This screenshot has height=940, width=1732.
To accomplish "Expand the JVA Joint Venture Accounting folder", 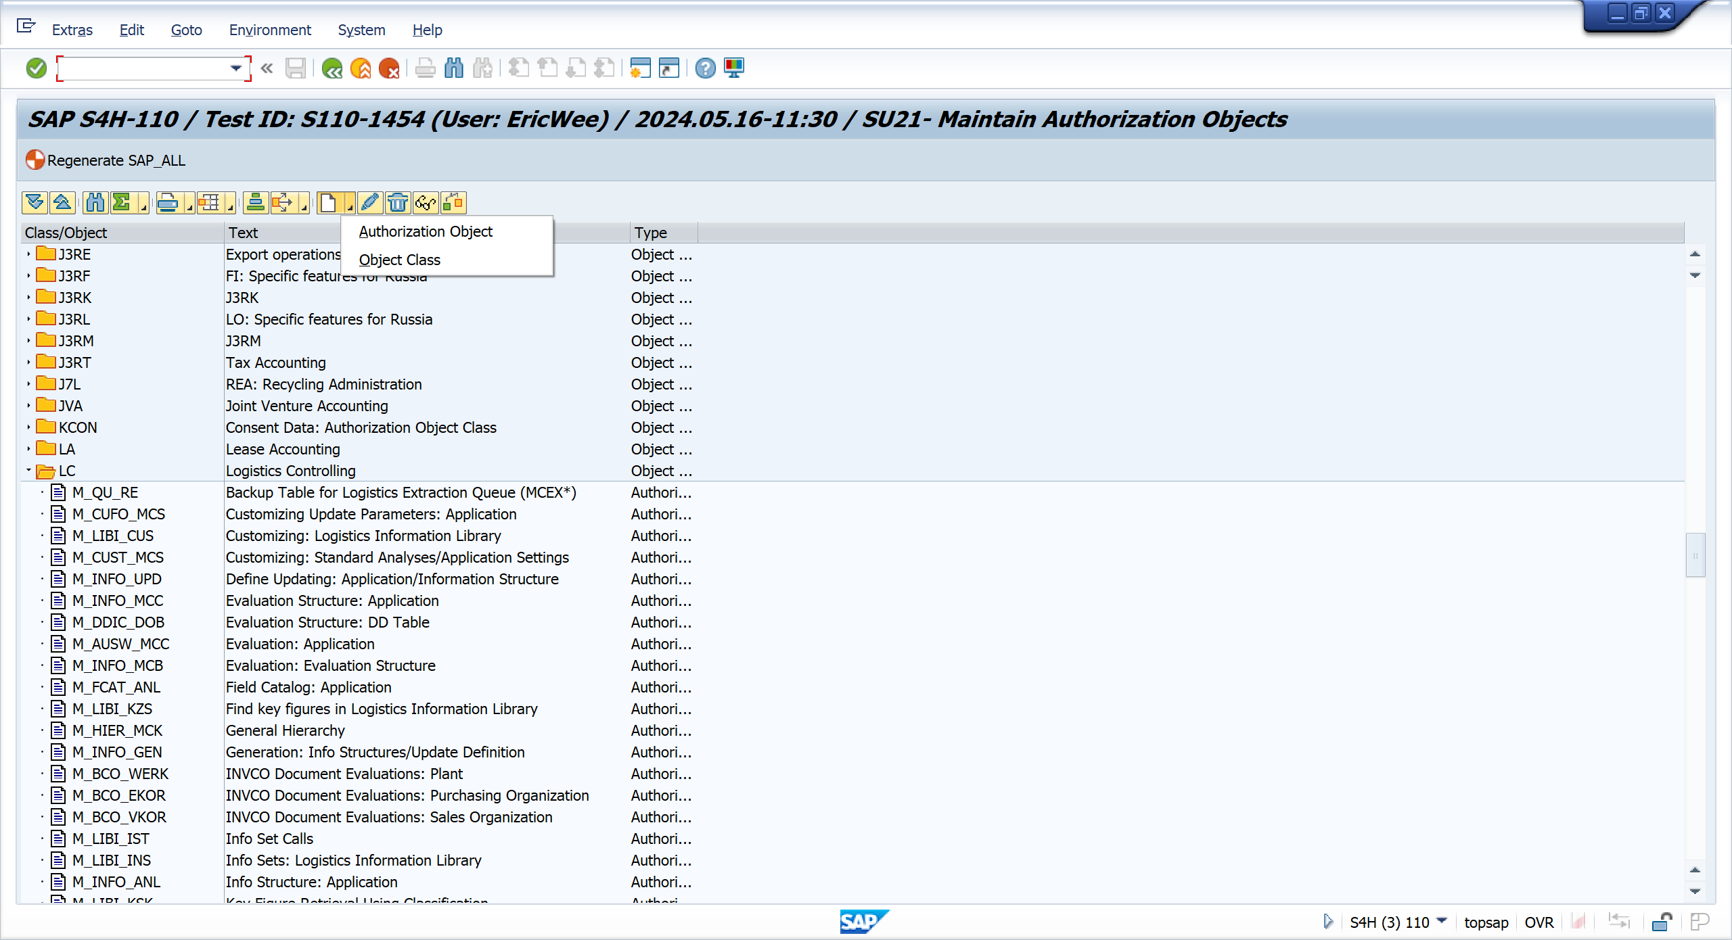I will click(x=29, y=406).
